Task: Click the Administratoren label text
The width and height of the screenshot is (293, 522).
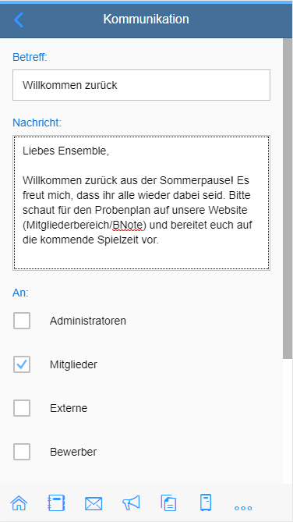Action: 88,321
